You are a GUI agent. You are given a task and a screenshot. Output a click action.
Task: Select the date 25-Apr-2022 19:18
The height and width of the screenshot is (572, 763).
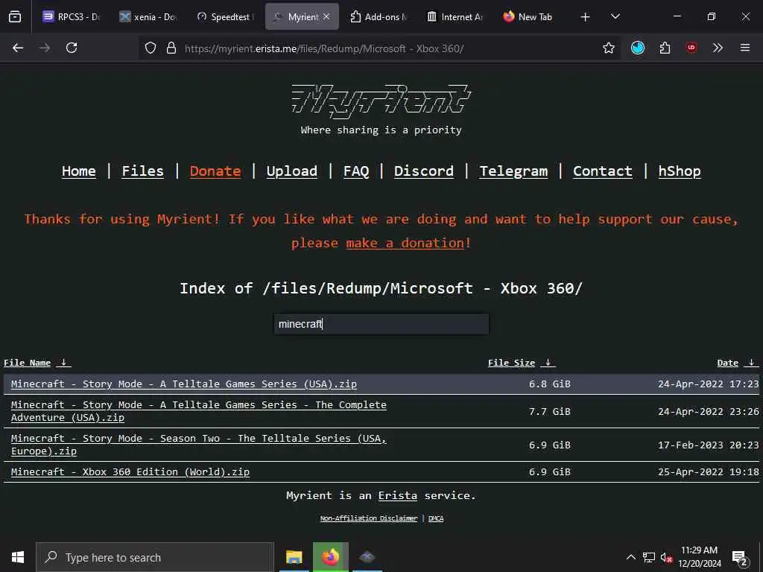(708, 471)
